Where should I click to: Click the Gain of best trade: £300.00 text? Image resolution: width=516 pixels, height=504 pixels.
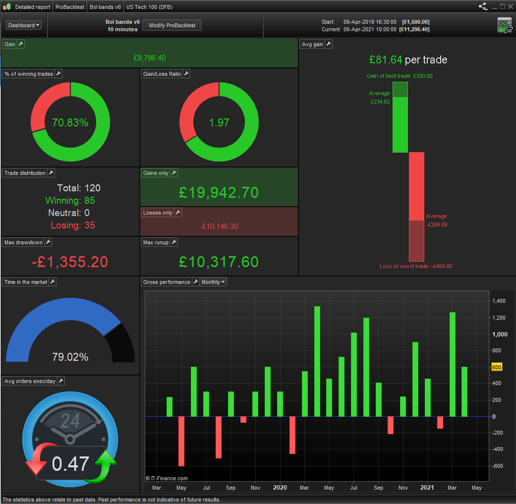click(400, 76)
